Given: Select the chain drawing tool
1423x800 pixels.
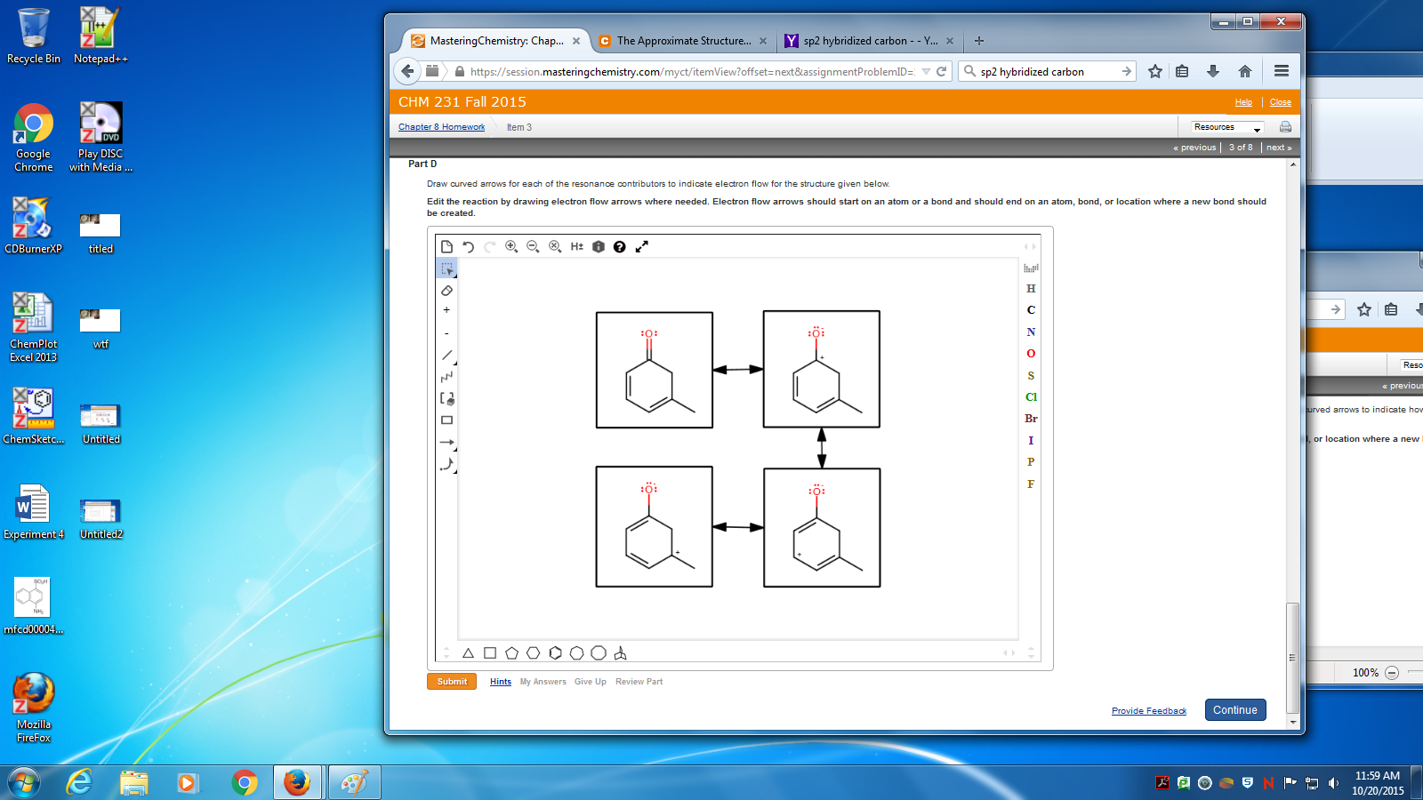Looking at the screenshot, I should [446, 376].
